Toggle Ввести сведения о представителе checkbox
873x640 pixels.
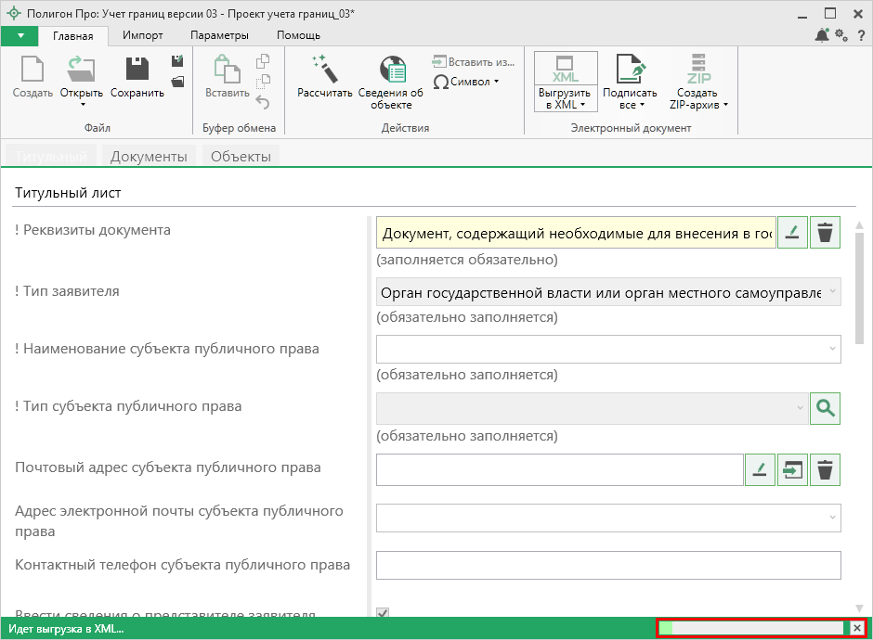(x=383, y=613)
